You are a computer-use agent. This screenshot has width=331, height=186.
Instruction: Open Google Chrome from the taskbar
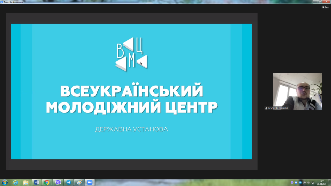point(47,182)
